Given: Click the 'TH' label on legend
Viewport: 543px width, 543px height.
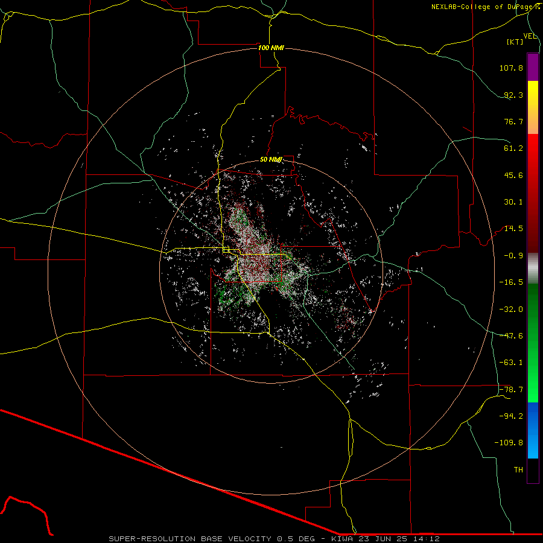Looking at the screenshot, I should pyautogui.click(x=518, y=470).
